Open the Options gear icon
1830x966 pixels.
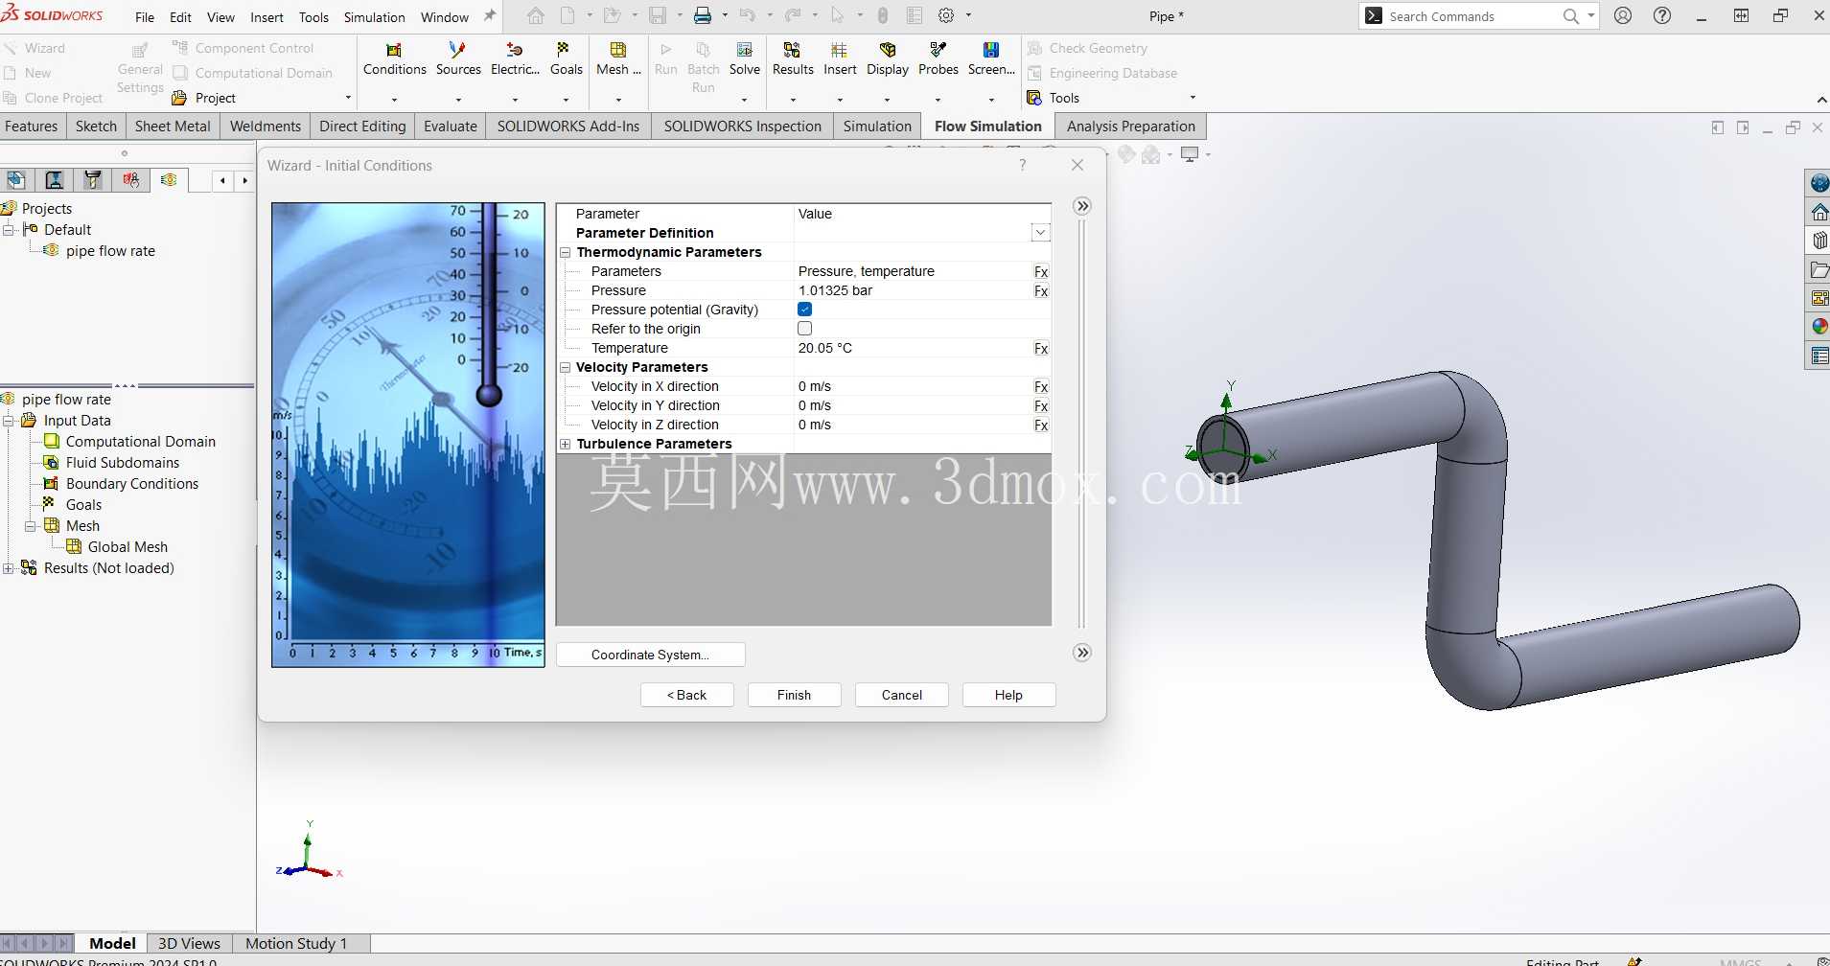click(946, 16)
